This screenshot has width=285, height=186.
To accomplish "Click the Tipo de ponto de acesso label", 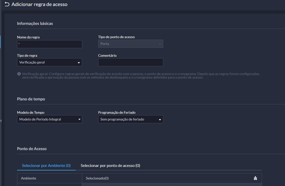I will coord(116,37).
